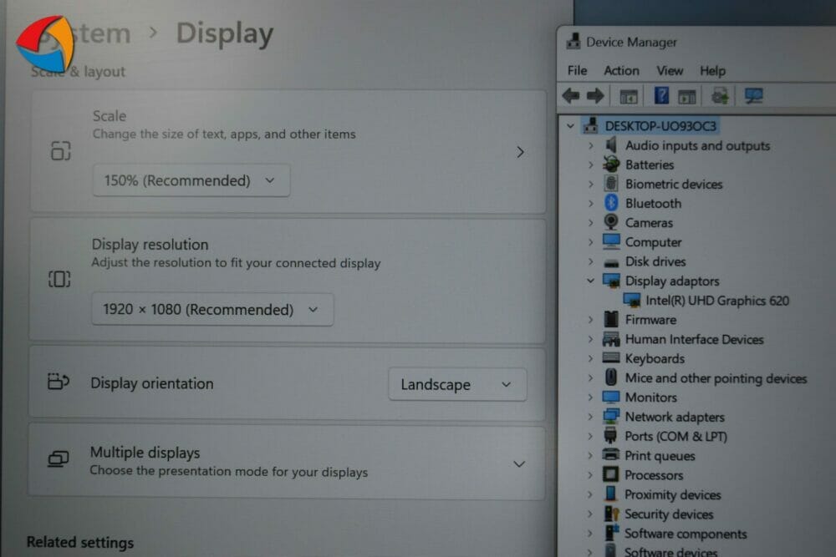Select the Keyboards tree item label
Image resolution: width=836 pixels, height=557 pixels.
pyautogui.click(x=655, y=358)
